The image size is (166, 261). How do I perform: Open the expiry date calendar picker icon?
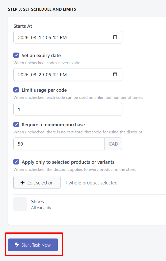[115, 74]
